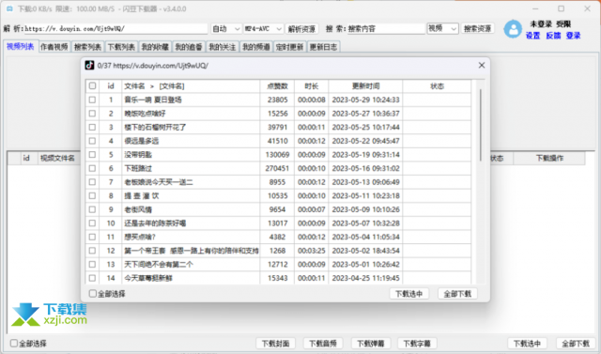Select the checkbox of row 5

point(92,154)
